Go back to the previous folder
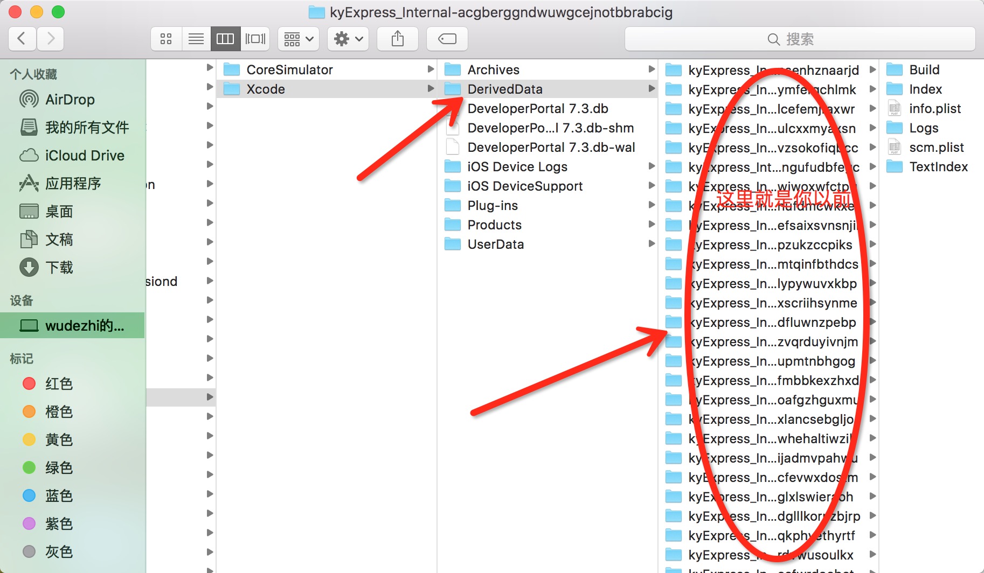984x573 pixels. point(23,39)
